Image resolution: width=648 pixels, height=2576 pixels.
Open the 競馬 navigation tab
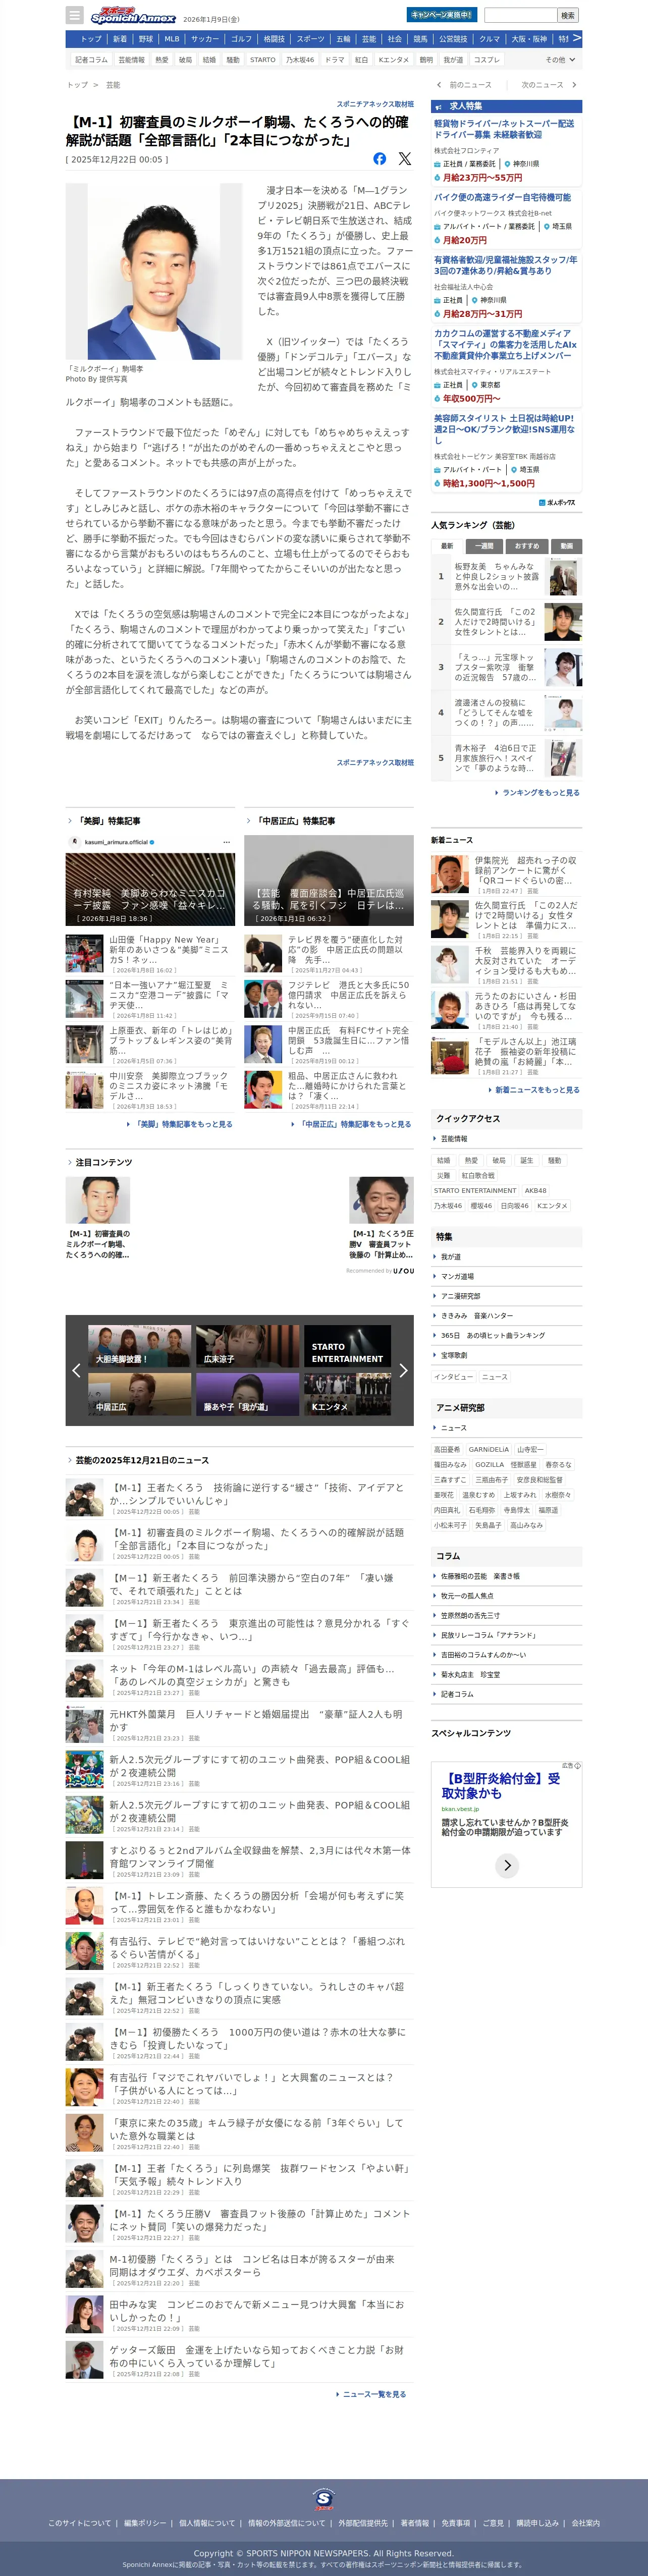(x=420, y=39)
